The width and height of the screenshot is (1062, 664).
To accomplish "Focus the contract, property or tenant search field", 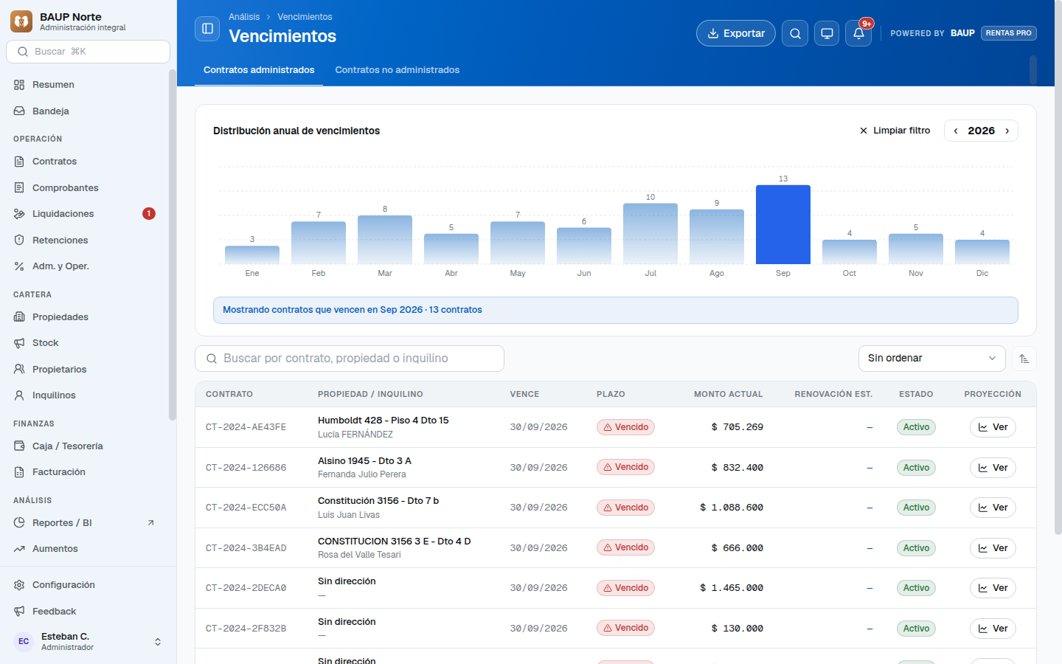I will pyautogui.click(x=350, y=359).
